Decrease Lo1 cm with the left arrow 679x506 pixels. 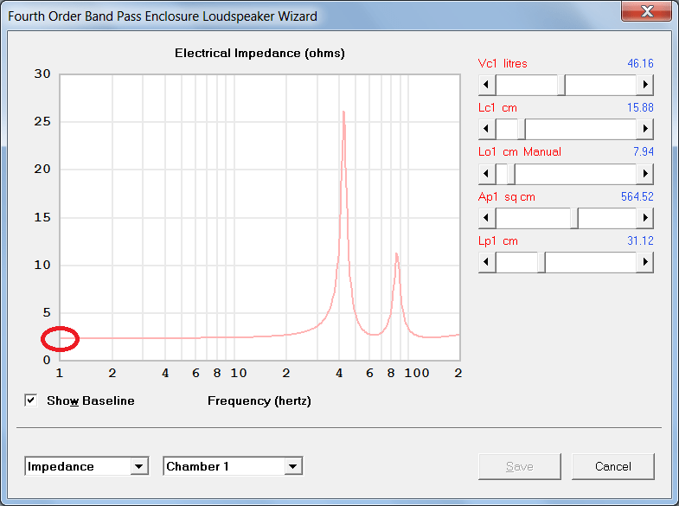point(487,174)
